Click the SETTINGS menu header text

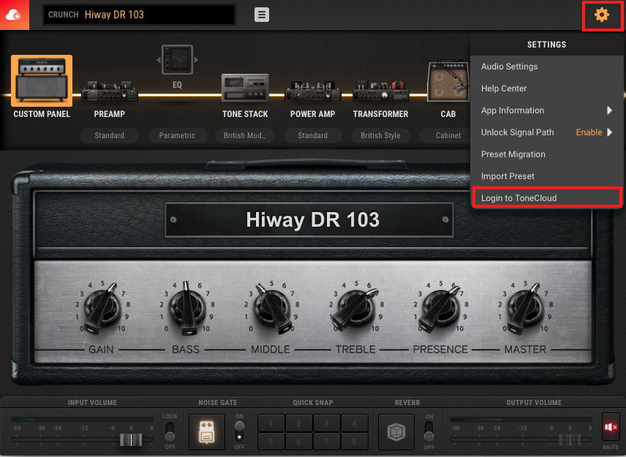click(546, 45)
